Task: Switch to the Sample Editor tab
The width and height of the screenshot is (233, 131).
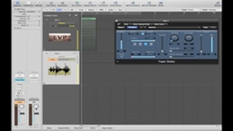Action: pos(63,128)
